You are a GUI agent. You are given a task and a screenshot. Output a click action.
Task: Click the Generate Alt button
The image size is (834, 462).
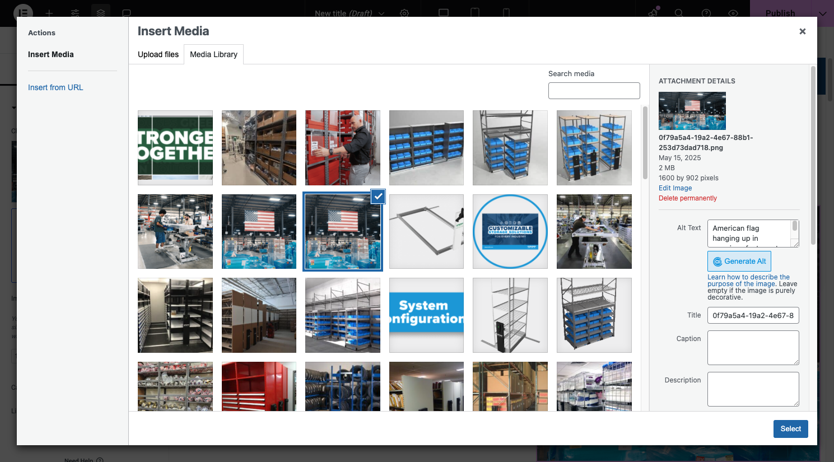point(739,262)
